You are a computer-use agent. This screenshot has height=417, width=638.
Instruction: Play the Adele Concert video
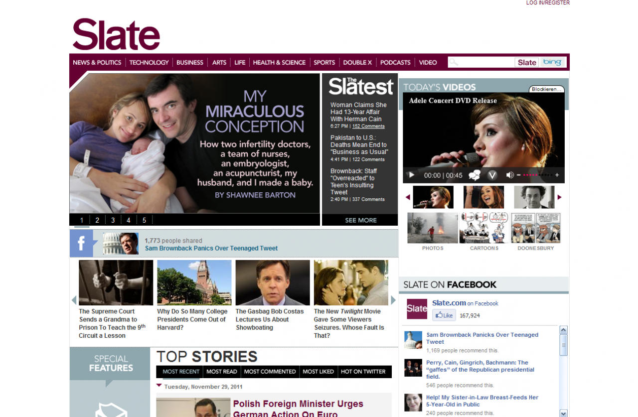click(x=411, y=175)
